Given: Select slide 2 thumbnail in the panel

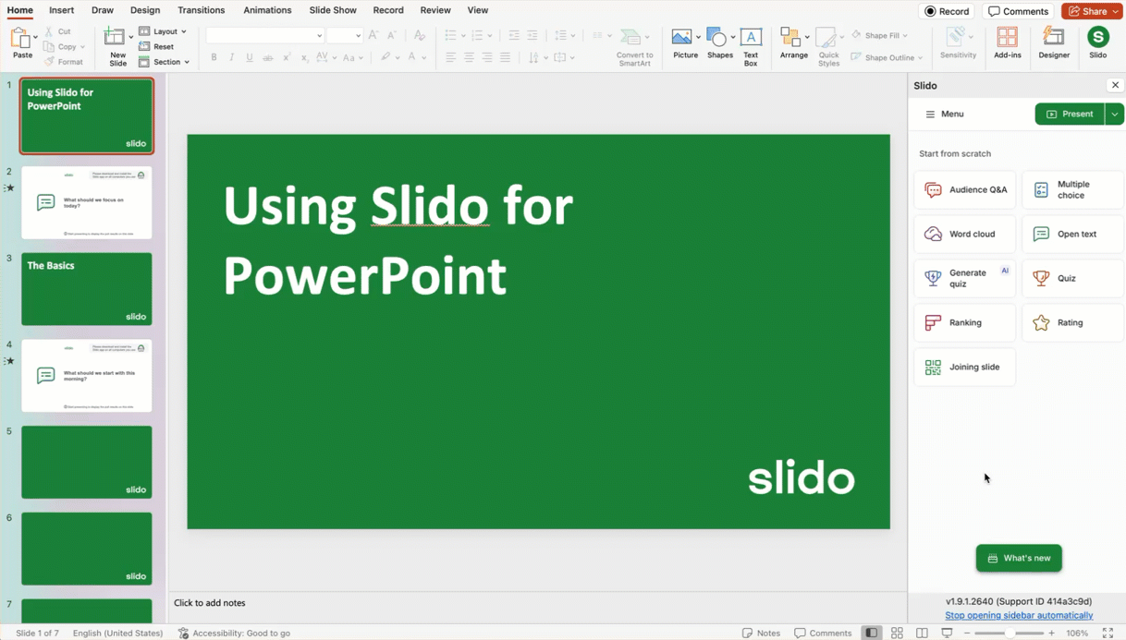Looking at the screenshot, I should point(87,202).
